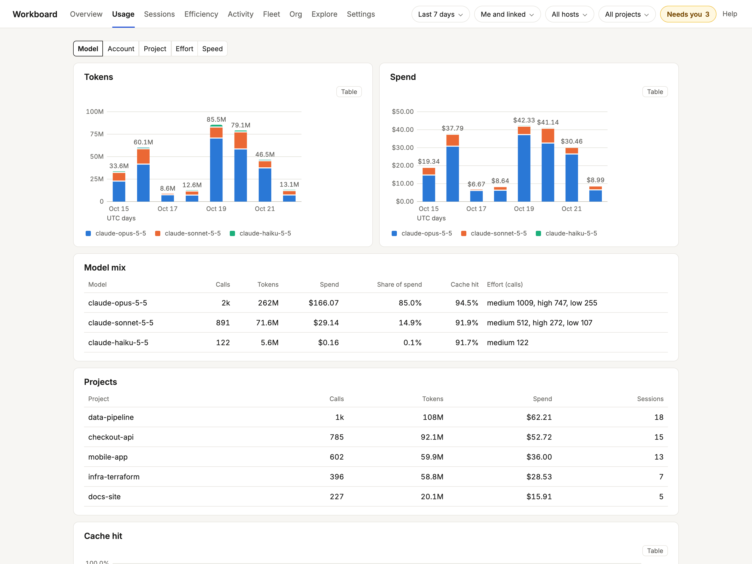Open the Help link

[730, 14]
